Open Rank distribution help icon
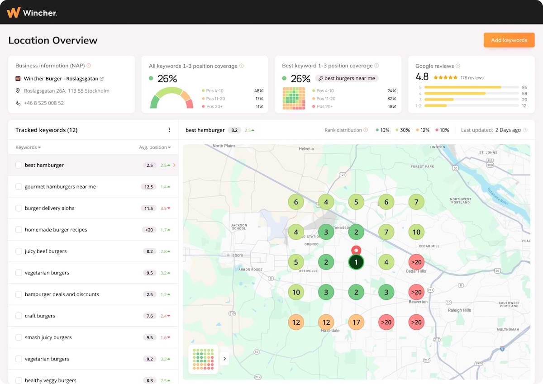 coord(366,130)
